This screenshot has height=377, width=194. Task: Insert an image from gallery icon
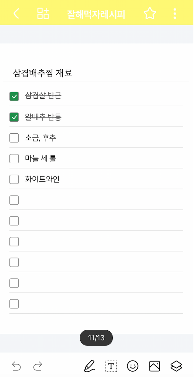click(x=154, y=366)
